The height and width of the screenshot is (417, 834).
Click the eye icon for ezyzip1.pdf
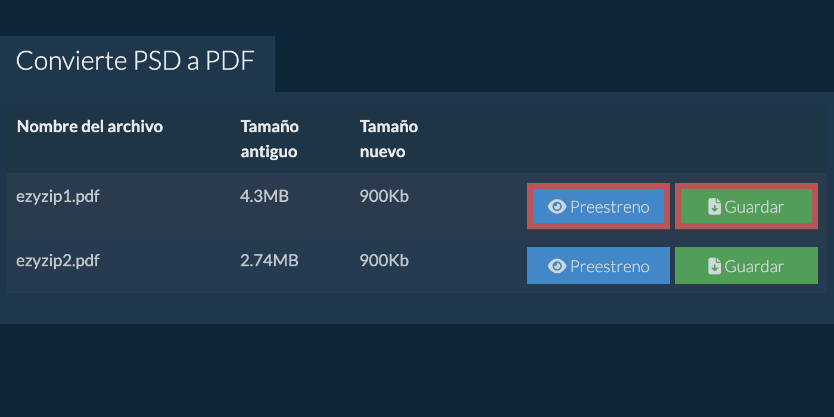click(556, 207)
